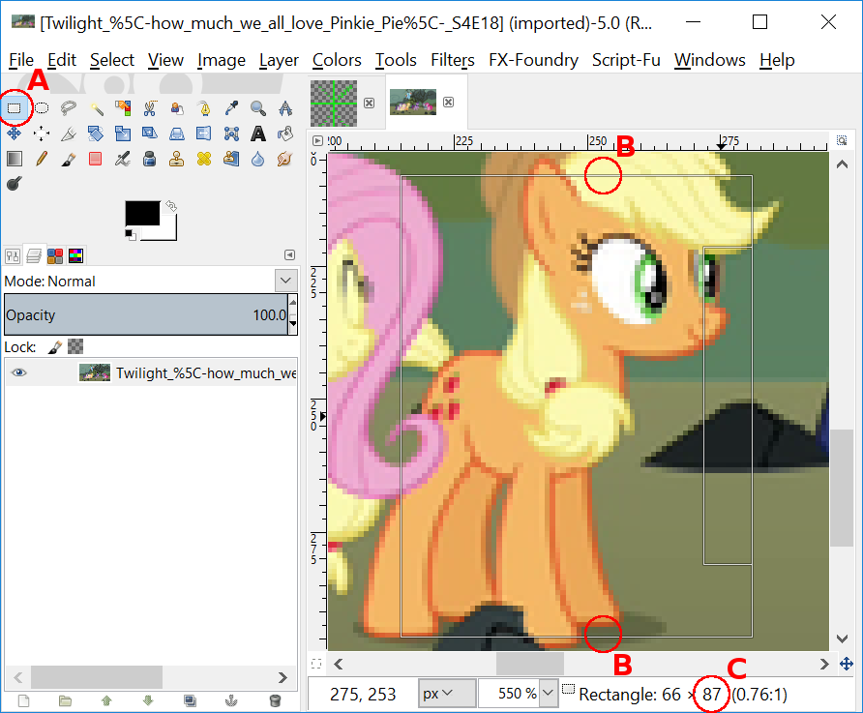Open the FX-Foundry menu
Viewport: 863px width, 713px height.
(533, 60)
